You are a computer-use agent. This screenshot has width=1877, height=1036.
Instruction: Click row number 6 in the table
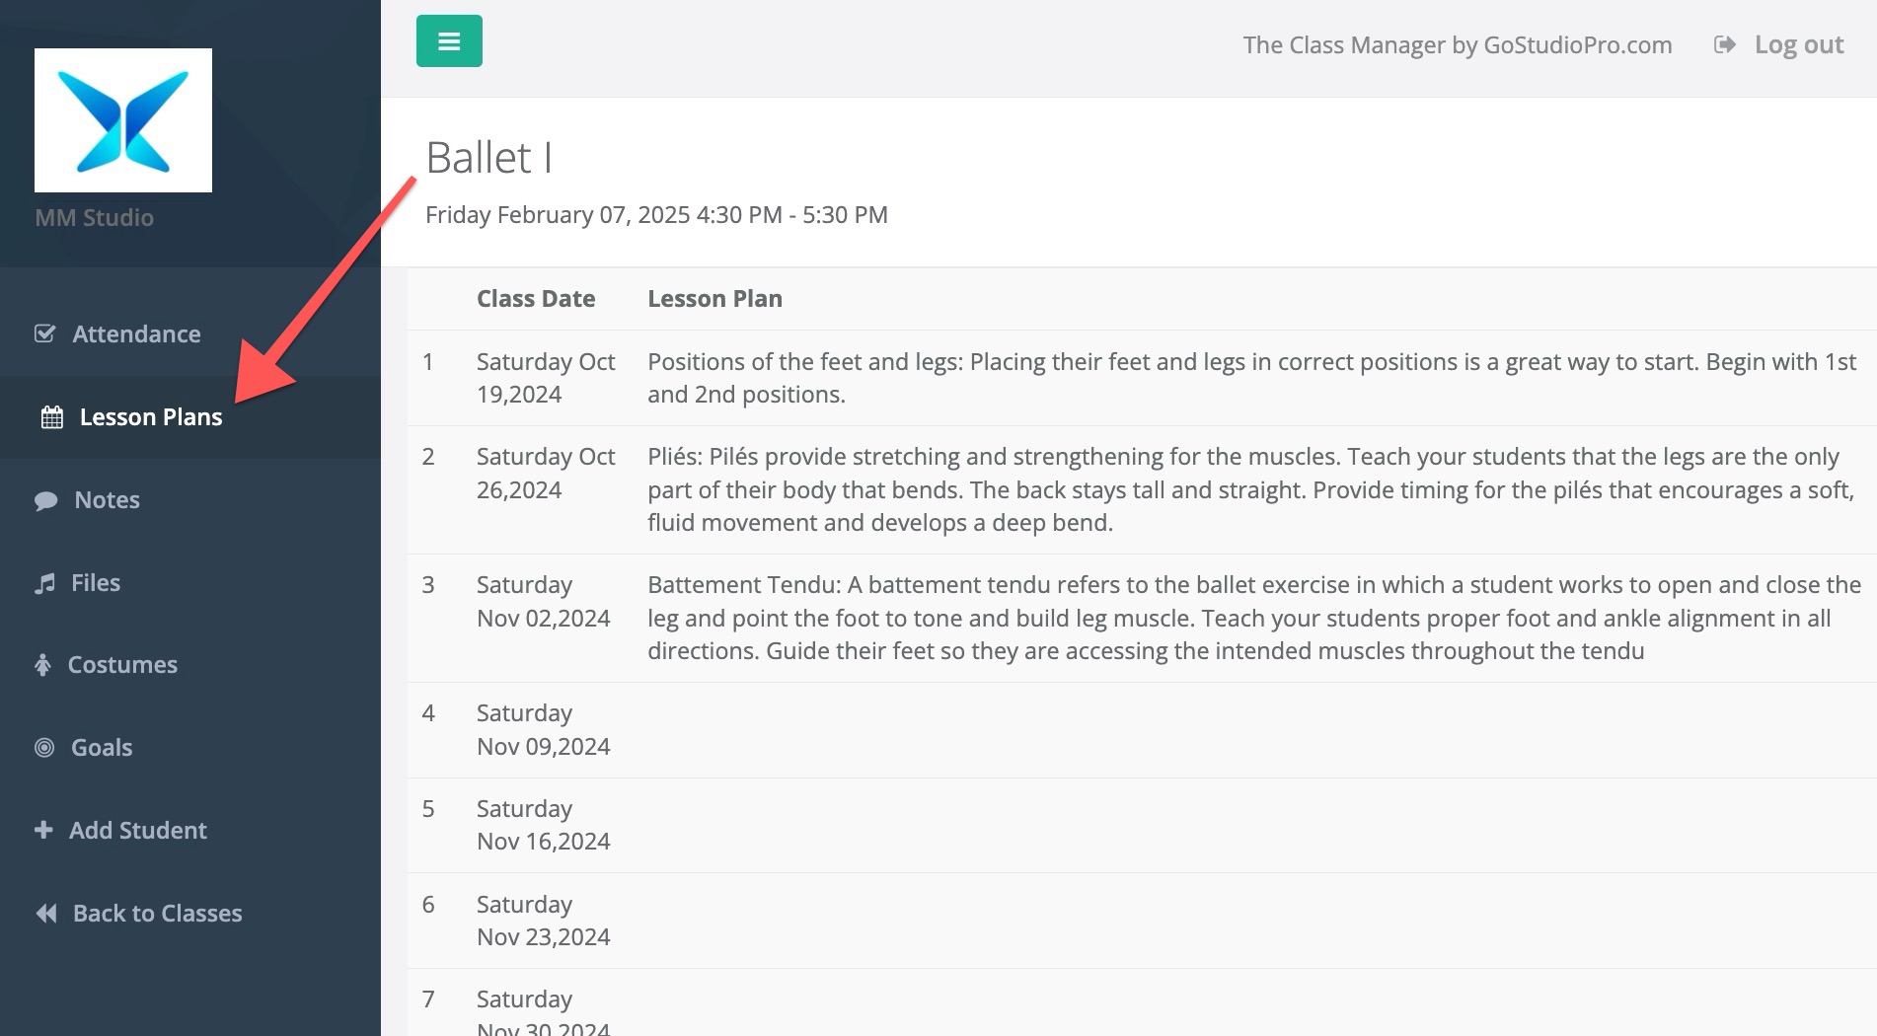click(428, 905)
